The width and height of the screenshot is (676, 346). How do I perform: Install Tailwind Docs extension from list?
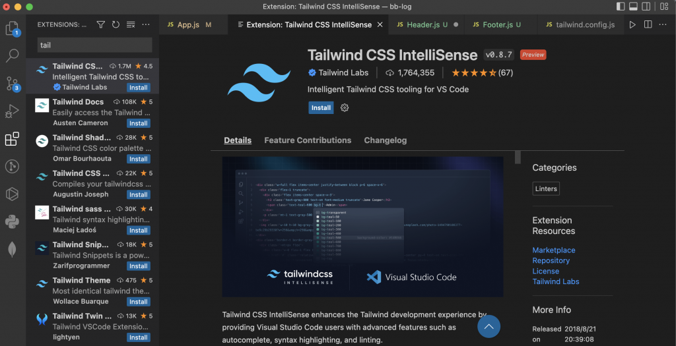(x=139, y=123)
